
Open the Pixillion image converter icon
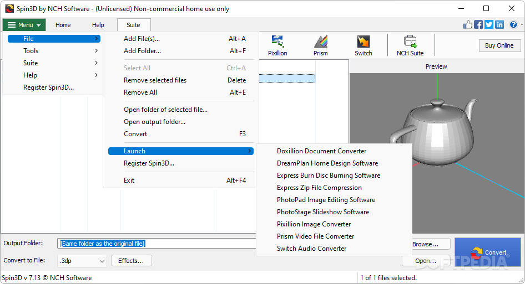(277, 45)
